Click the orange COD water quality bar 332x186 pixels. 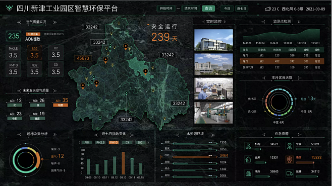[x=192, y=157]
